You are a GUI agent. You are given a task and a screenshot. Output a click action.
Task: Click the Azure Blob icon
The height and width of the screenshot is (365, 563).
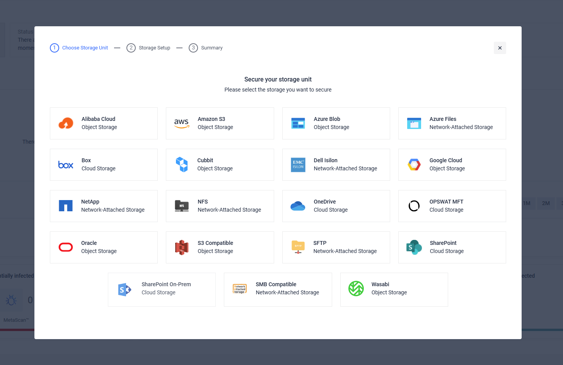[x=298, y=123]
